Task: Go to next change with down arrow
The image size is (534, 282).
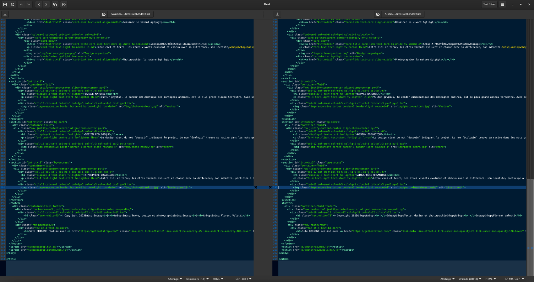Action: point(29,4)
